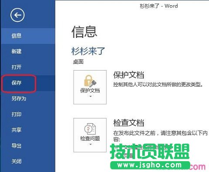
Task: Expand the 检查问题 dropdown arrow
Action: pyautogui.click(x=91, y=144)
